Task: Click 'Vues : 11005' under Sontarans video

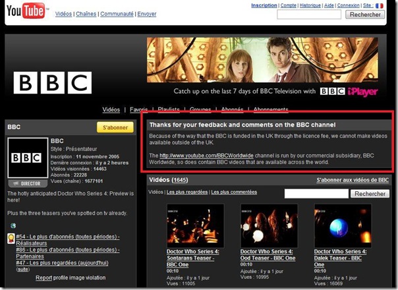Action: [x=181, y=283]
